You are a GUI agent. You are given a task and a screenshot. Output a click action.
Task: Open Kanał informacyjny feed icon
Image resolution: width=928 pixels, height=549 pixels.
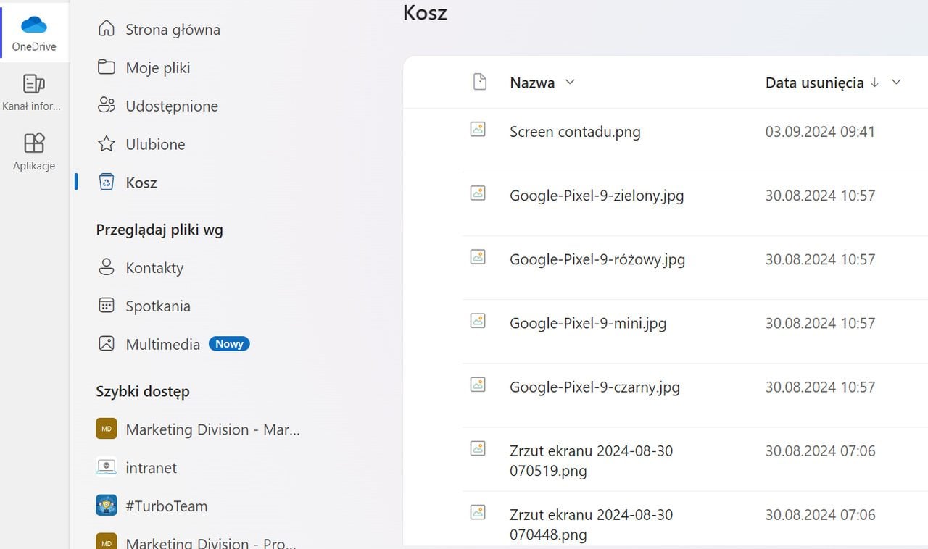pyautogui.click(x=34, y=84)
